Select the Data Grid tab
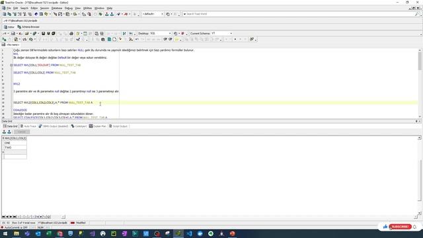The height and width of the screenshot is (238, 423). 11,126
